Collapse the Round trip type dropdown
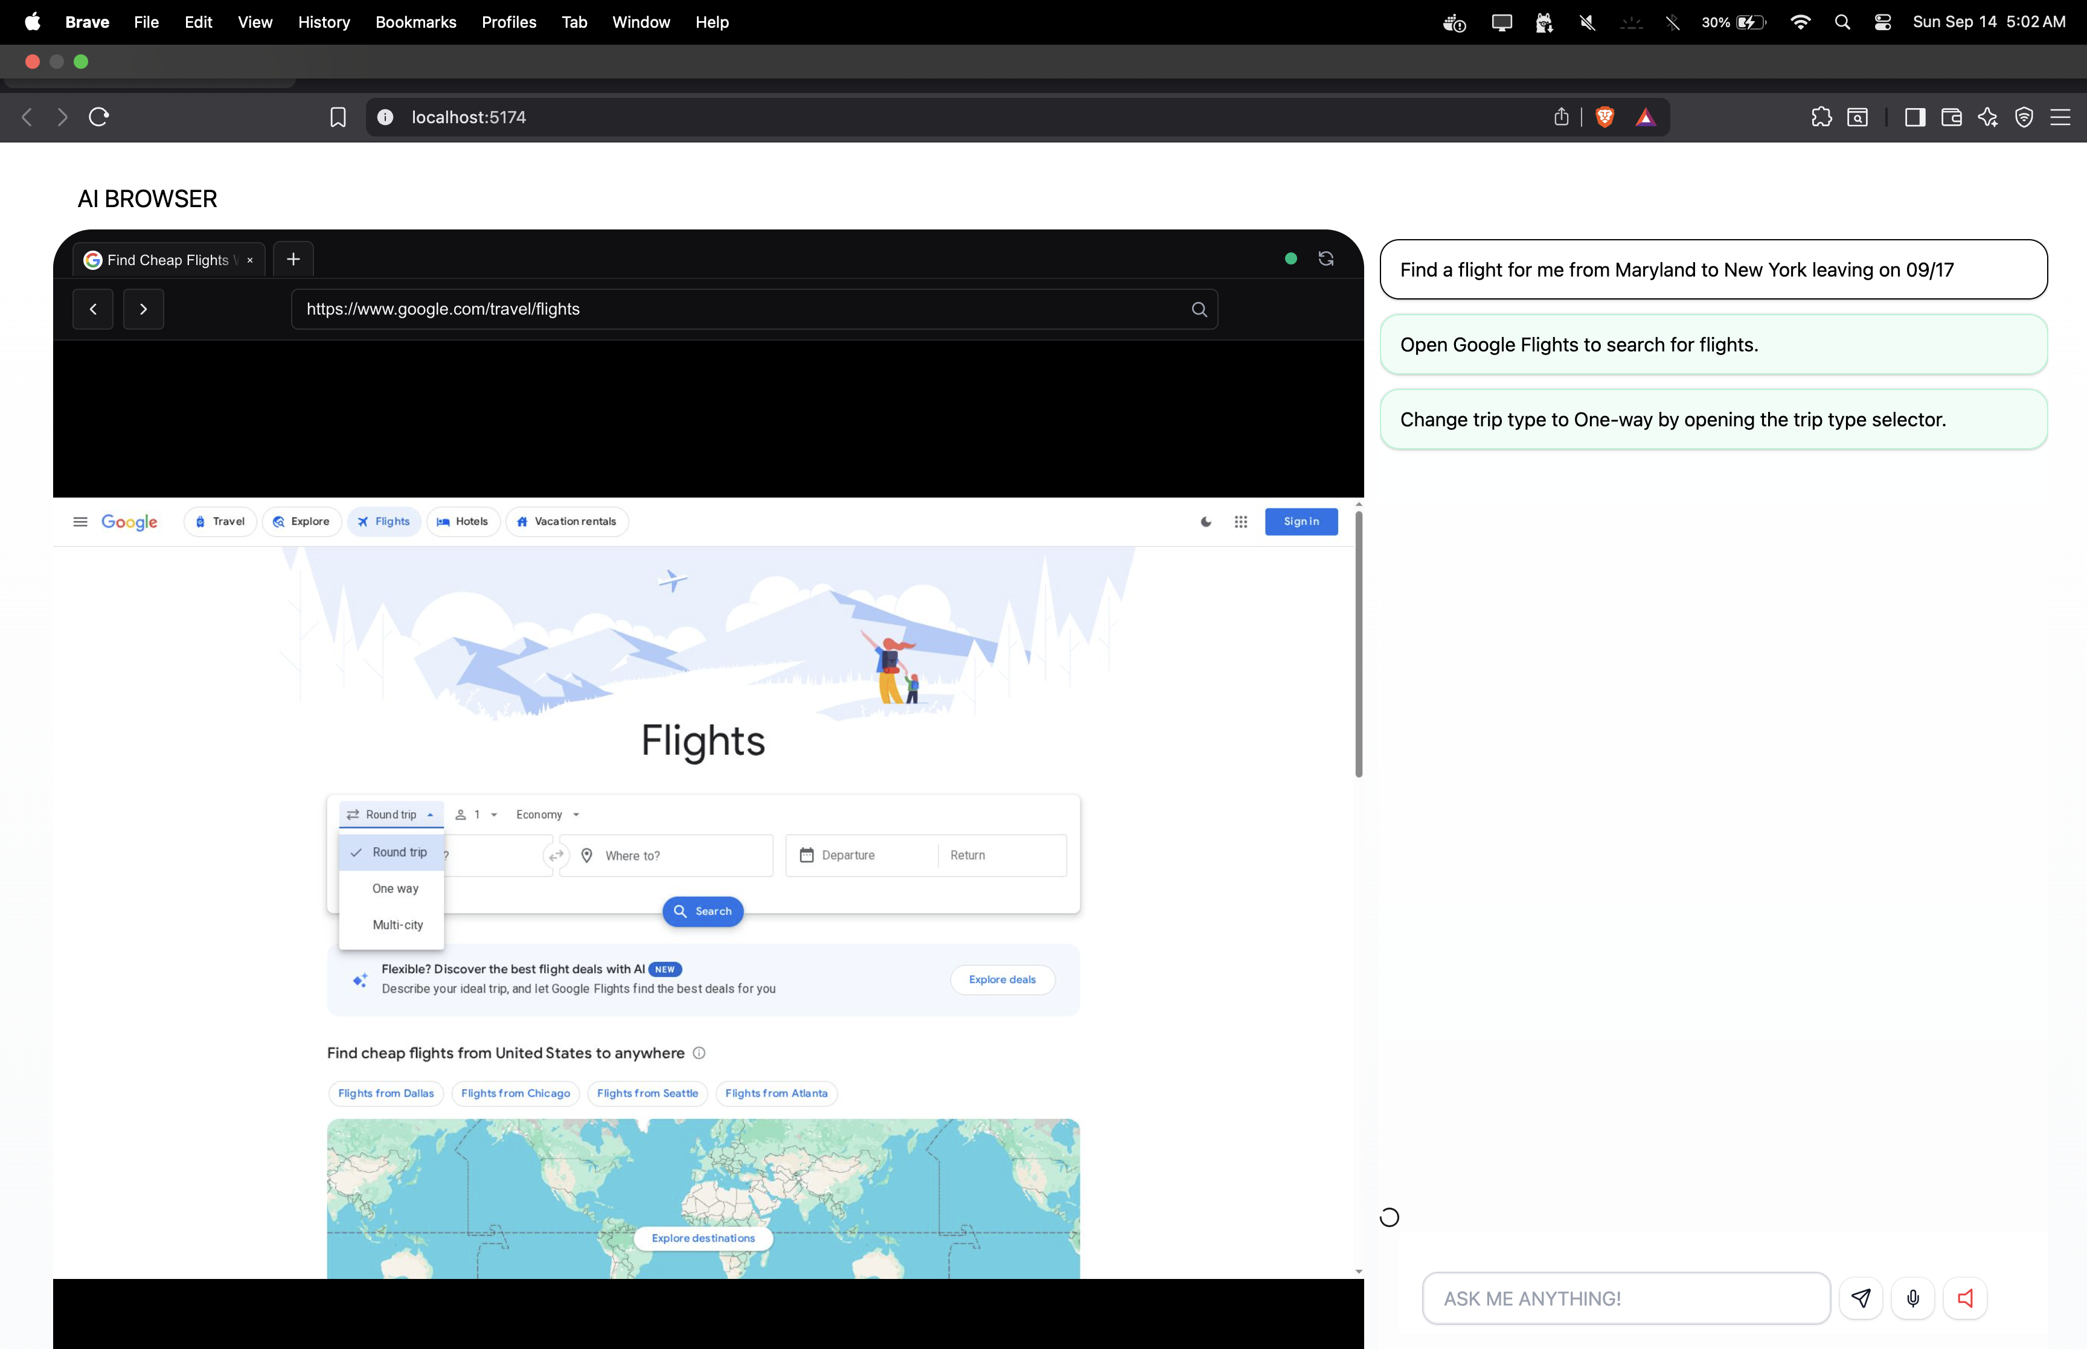Viewport: 2087px width, 1349px height. tap(391, 815)
